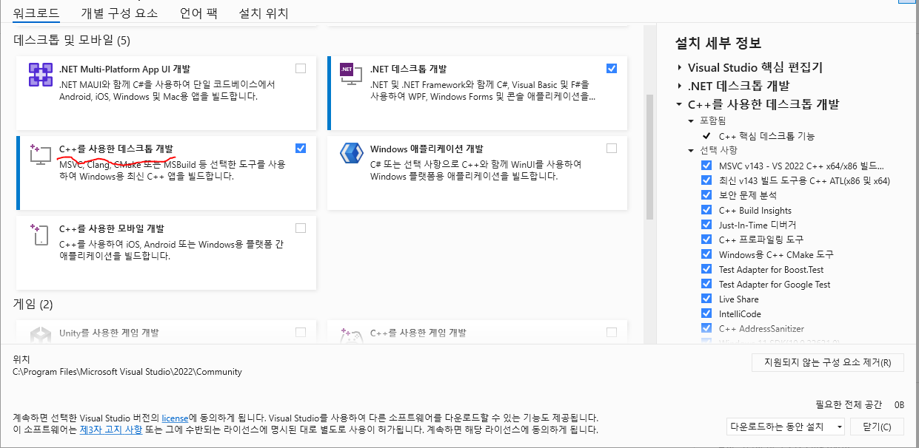Expand .NET 데스크톱 개발 details

pos(679,86)
